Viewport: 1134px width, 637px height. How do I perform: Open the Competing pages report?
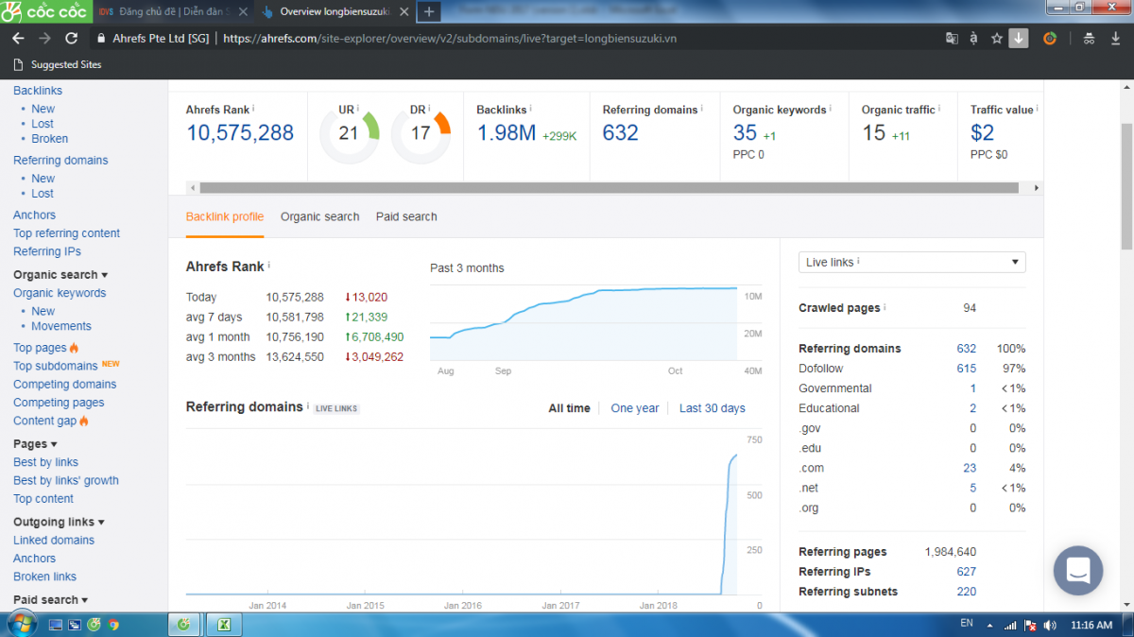pyautogui.click(x=59, y=403)
